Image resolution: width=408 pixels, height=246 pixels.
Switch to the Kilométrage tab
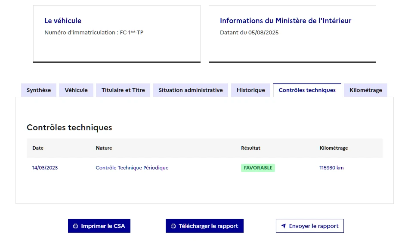pos(365,90)
